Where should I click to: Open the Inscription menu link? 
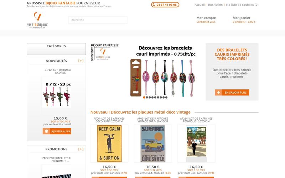pyautogui.click(x=215, y=5)
